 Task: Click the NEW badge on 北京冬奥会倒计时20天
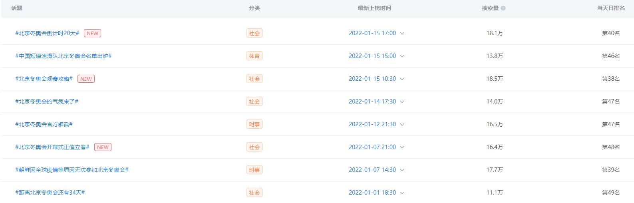[92, 33]
